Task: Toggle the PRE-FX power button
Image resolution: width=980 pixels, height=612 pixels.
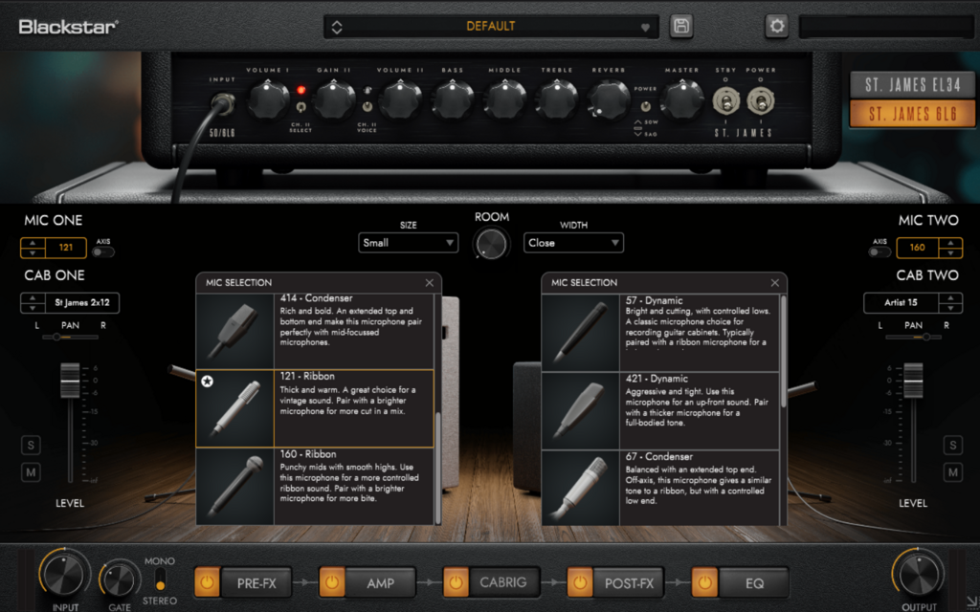Action: pyautogui.click(x=207, y=581)
